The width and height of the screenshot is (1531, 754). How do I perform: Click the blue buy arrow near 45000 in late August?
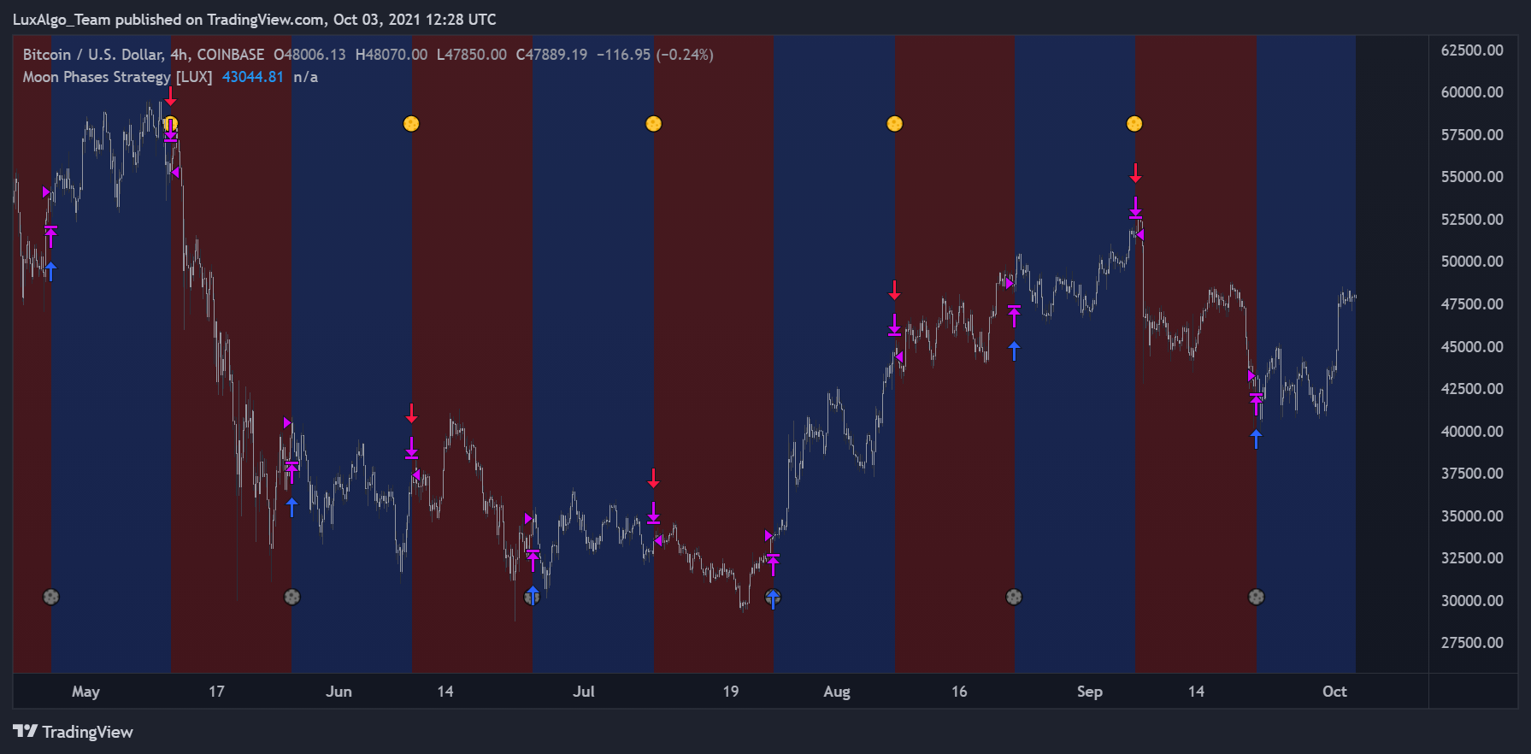(x=1014, y=350)
